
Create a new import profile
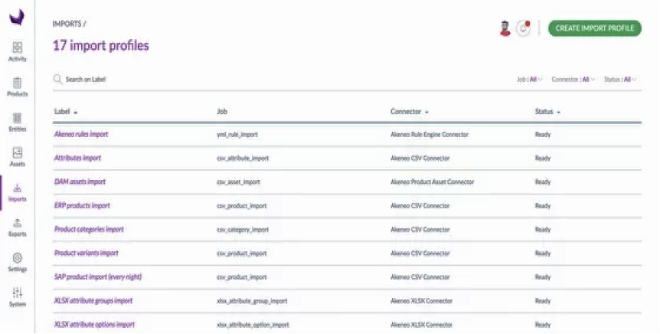coord(594,28)
